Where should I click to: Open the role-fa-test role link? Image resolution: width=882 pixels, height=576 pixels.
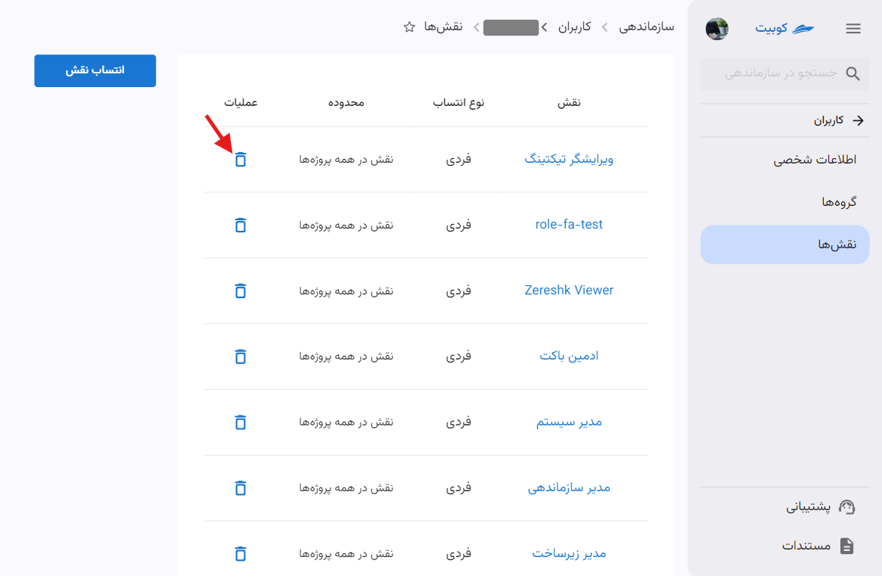coord(569,225)
